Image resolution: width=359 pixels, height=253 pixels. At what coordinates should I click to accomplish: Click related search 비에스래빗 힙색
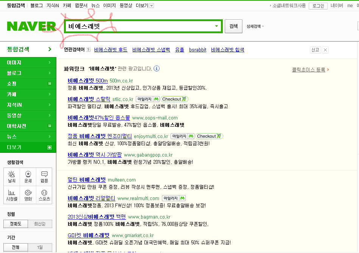click(x=228, y=50)
